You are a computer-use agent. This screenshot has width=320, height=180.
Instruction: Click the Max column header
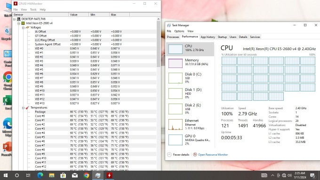(x=120, y=15)
